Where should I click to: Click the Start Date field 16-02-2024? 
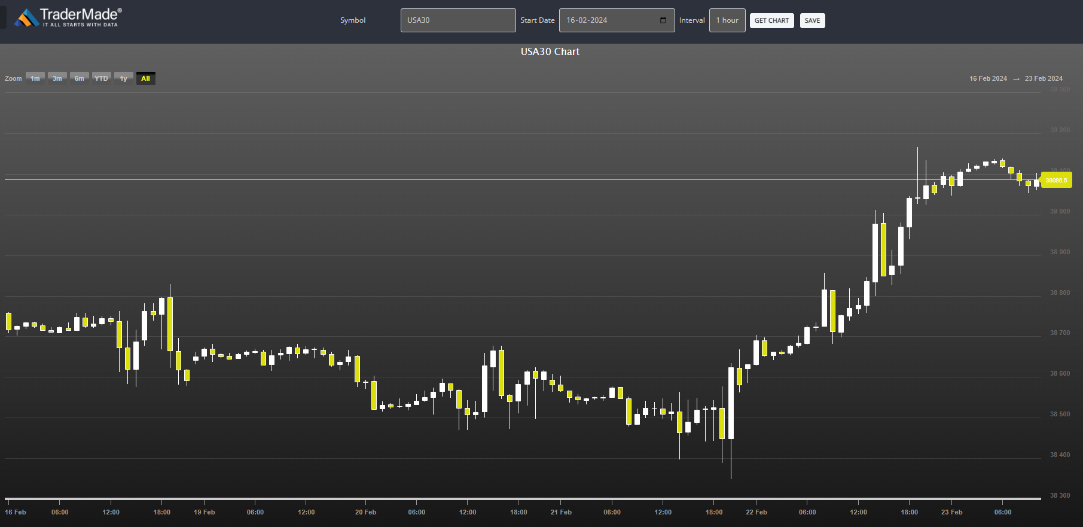617,20
